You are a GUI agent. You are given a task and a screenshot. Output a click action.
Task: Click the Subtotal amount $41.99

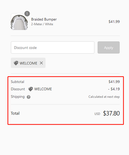(114, 82)
